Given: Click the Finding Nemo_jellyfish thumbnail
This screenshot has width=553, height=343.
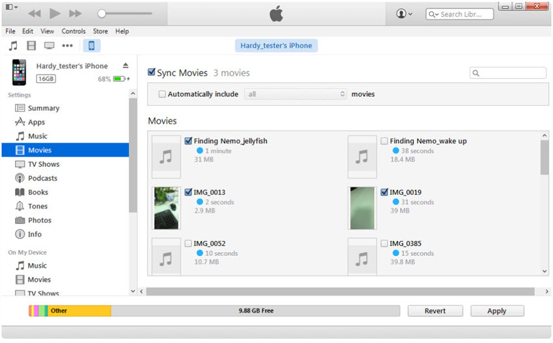Looking at the screenshot, I should pyautogui.click(x=166, y=157).
